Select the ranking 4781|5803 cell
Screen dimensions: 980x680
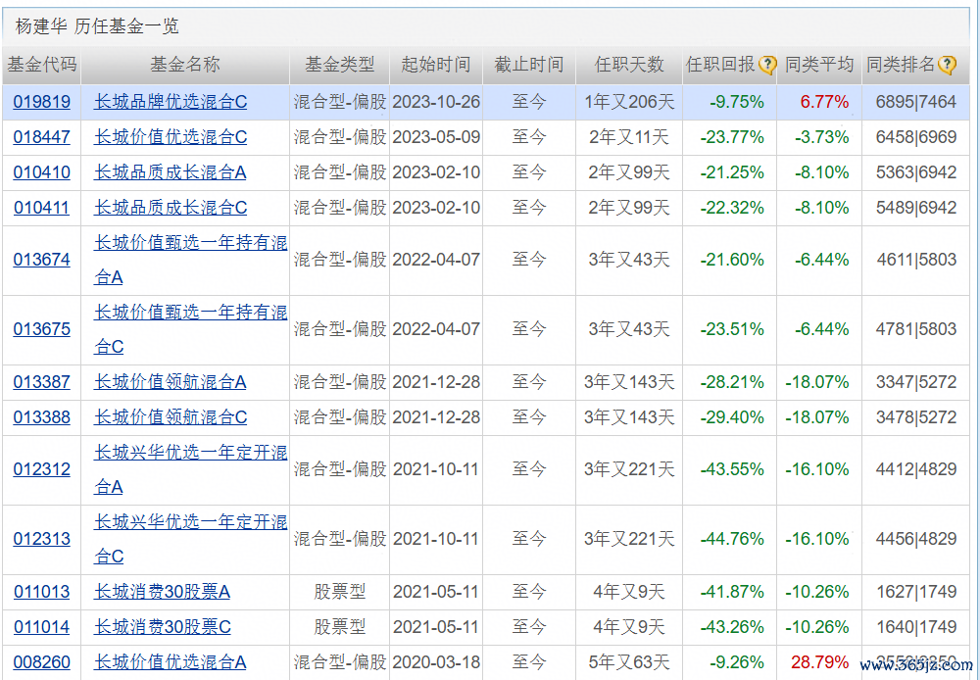pyautogui.click(x=916, y=329)
